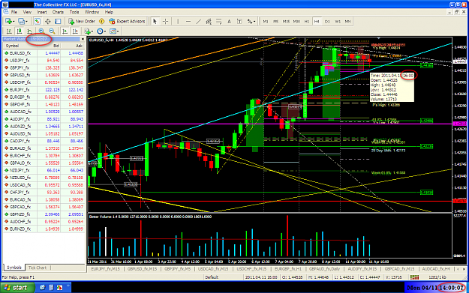Select the Text Label tool
The image size is (469, 293).
point(239,21)
